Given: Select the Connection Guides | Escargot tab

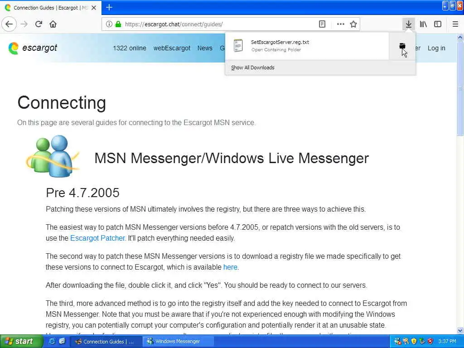Looking at the screenshot, I should (x=51, y=8).
